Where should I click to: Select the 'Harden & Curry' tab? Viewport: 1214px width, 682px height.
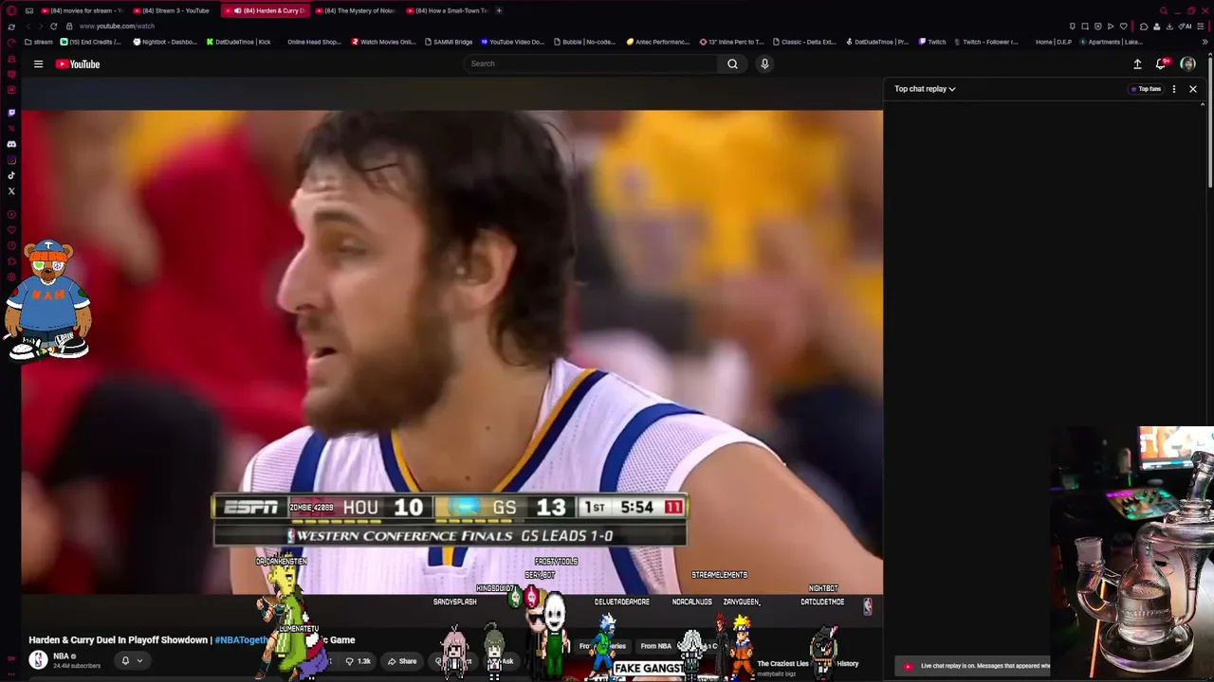click(x=266, y=10)
